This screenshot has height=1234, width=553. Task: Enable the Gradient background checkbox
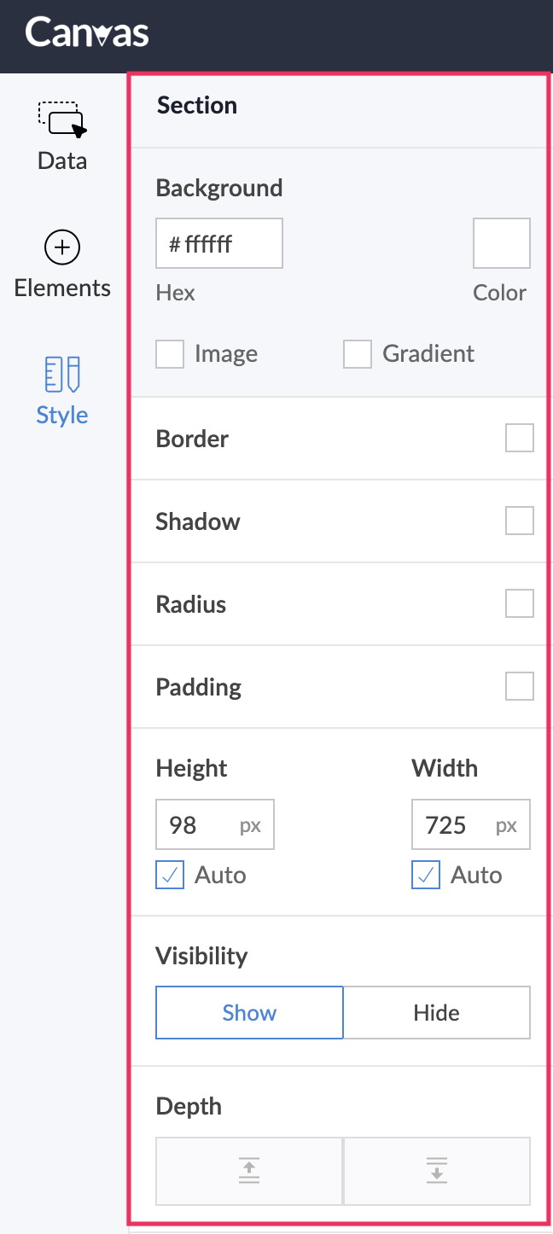pos(358,354)
